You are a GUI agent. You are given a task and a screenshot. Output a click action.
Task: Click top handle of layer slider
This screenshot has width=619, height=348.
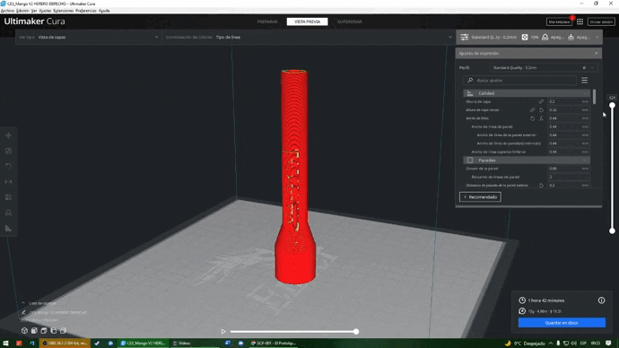612,105
